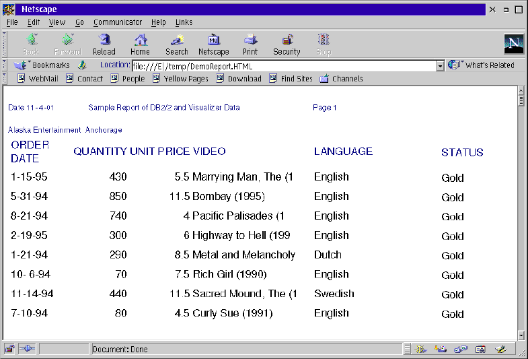Open the View menu
The image size is (528, 359).
point(57,22)
